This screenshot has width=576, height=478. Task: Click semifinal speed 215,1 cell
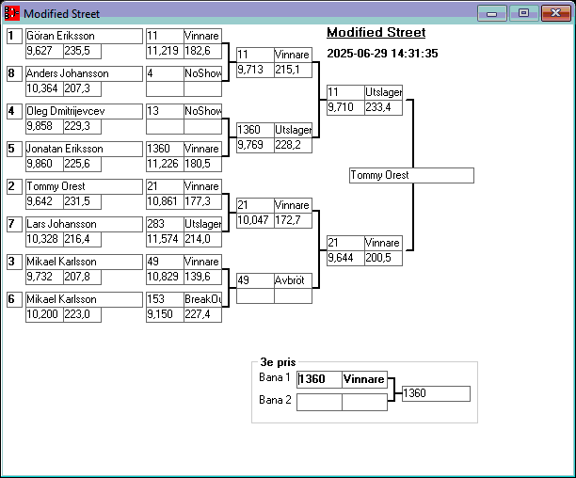[x=293, y=70]
